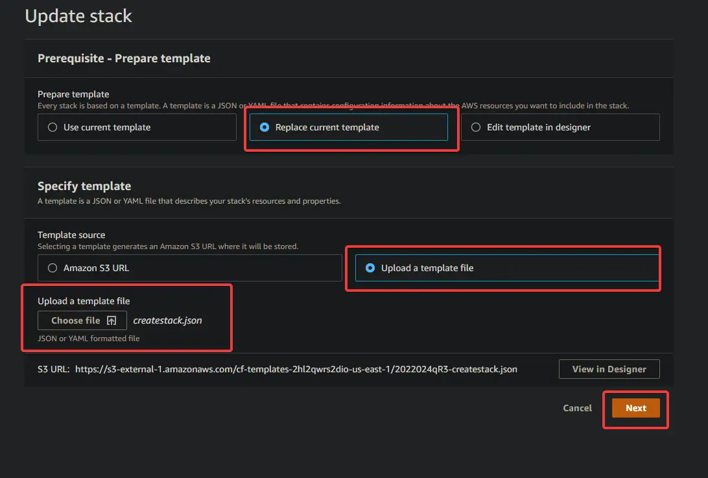Click the "Template source" field label
The height and width of the screenshot is (478, 708).
coord(71,235)
